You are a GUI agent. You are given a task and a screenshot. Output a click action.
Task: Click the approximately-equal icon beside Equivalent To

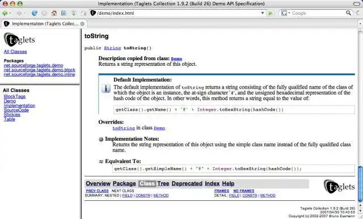(101, 162)
